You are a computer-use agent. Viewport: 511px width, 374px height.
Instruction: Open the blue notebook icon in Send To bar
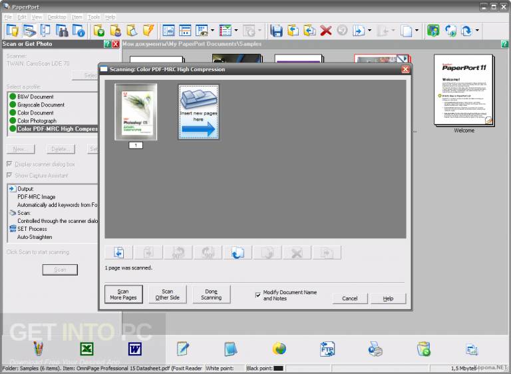point(231,349)
